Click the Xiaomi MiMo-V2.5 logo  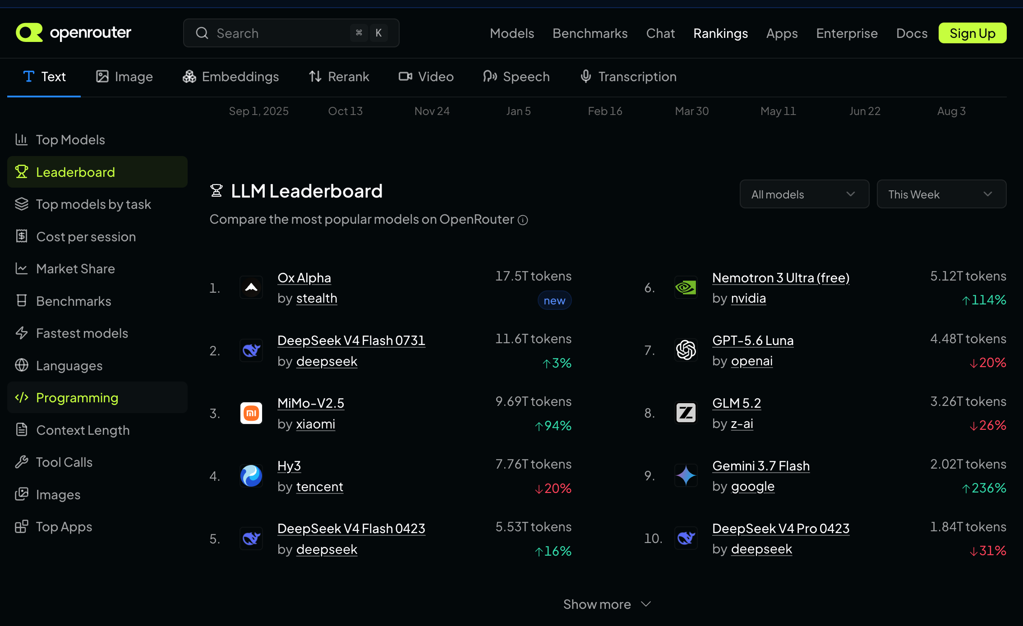(x=251, y=413)
